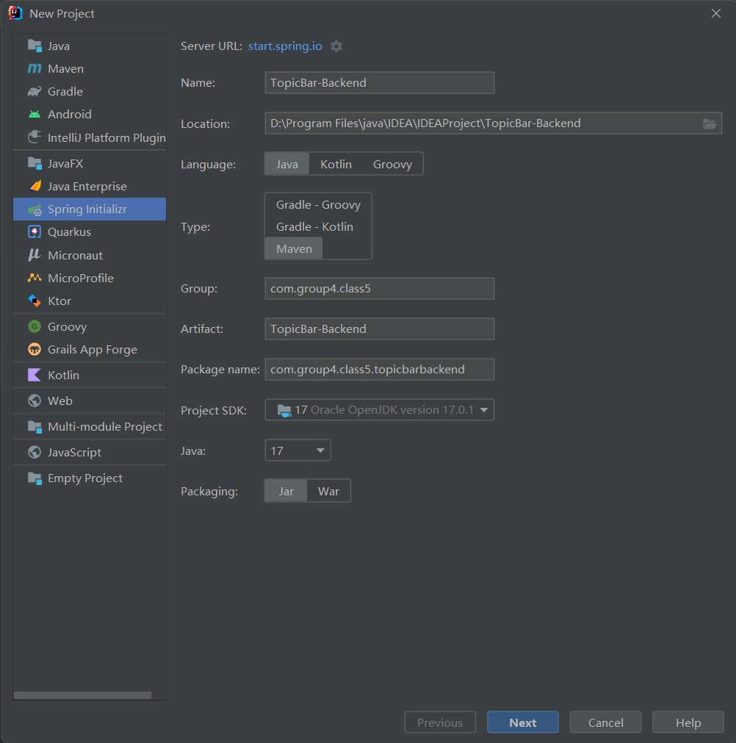
Task: Select the MicroProfile icon
Action: click(x=35, y=278)
